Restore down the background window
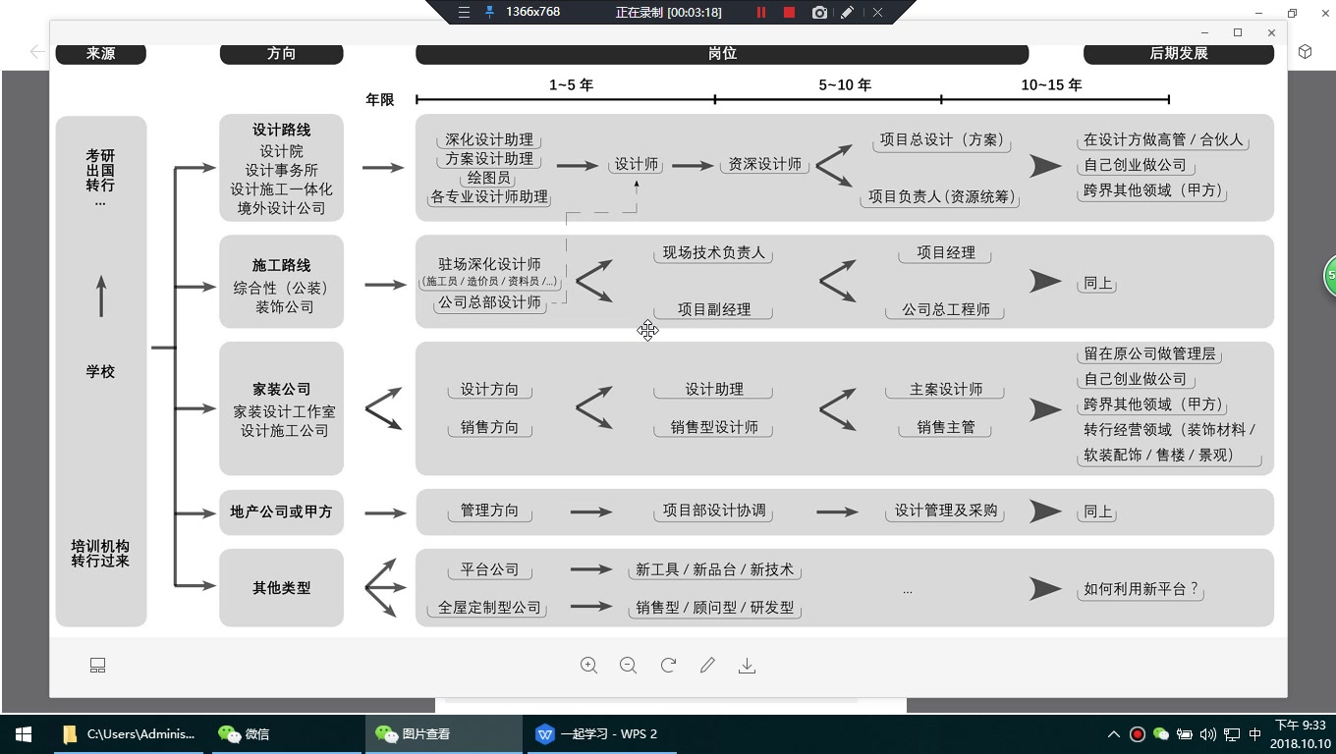This screenshot has height=754, width=1336. click(1292, 13)
